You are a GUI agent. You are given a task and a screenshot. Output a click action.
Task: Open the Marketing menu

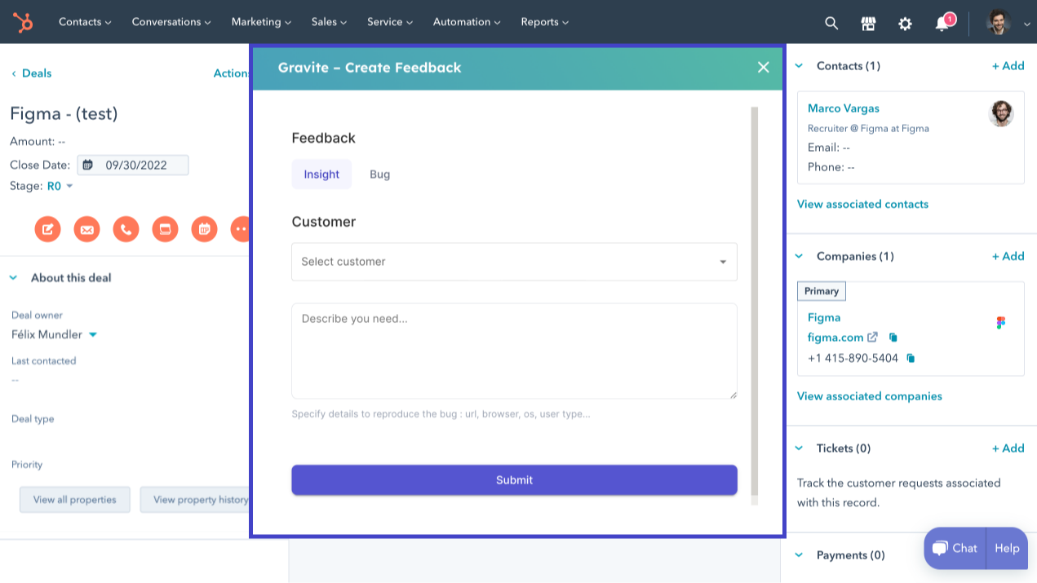pos(261,22)
